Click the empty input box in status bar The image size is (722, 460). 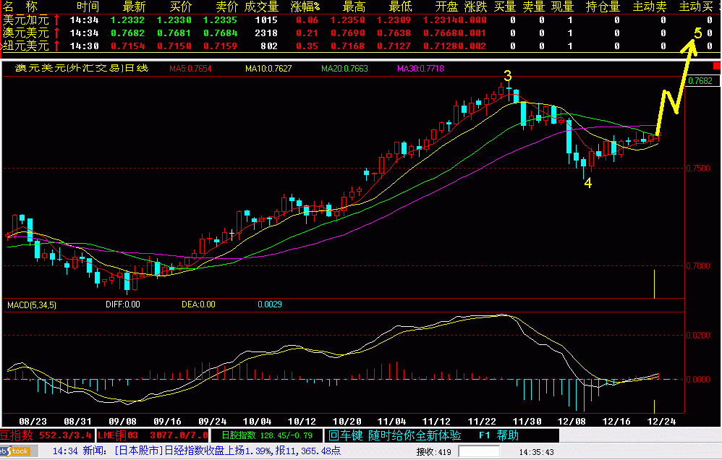[480, 451]
